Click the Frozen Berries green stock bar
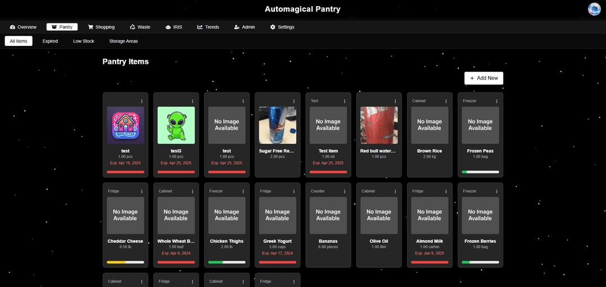 [480, 262]
